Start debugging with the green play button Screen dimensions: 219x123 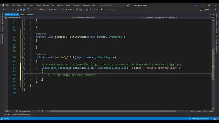66,10
